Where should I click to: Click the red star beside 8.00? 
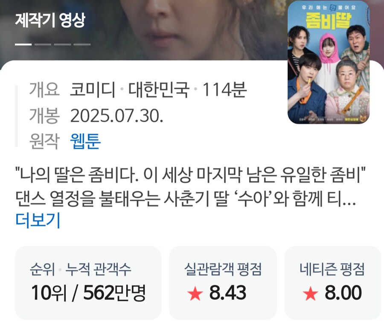coord(311,293)
